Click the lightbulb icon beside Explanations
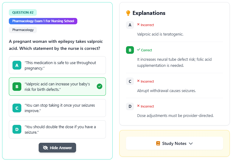The image size is (231, 161). [x=128, y=13]
